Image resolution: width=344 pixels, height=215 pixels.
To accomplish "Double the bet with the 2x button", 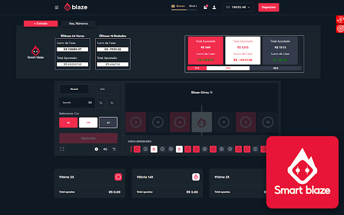I will [x=112, y=103].
